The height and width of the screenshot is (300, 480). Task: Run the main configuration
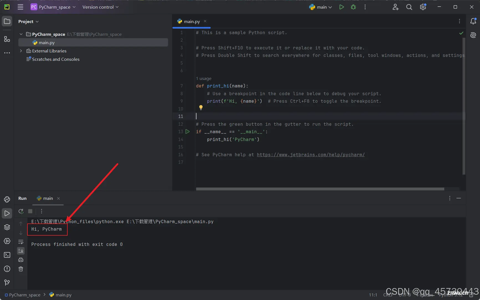pyautogui.click(x=341, y=7)
